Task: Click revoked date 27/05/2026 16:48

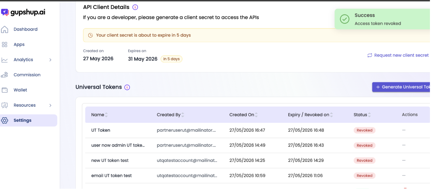Action: (x=306, y=130)
